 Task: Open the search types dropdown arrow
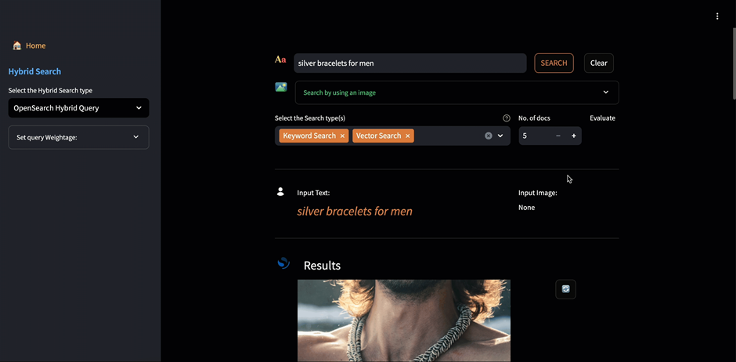pos(500,136)
